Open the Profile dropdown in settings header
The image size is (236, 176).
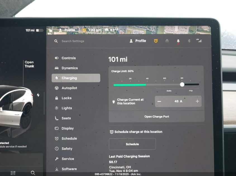(x=138, y=41)
